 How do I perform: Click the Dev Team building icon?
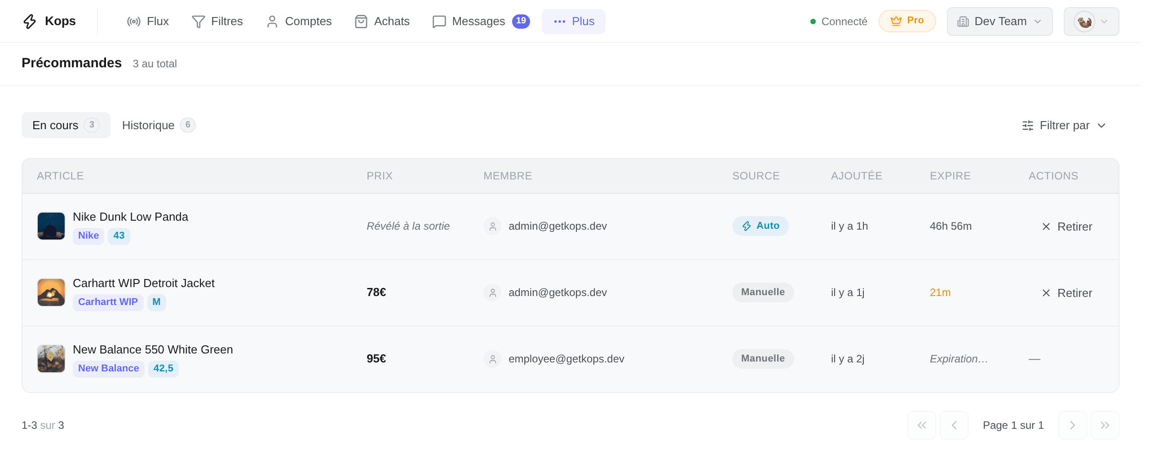click(963, 21)
